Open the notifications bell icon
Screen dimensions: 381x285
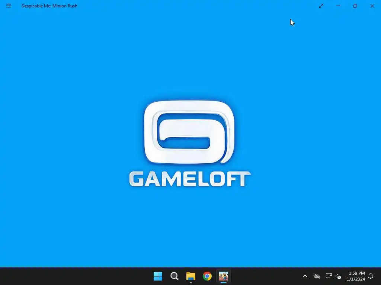tap(371, 276)
